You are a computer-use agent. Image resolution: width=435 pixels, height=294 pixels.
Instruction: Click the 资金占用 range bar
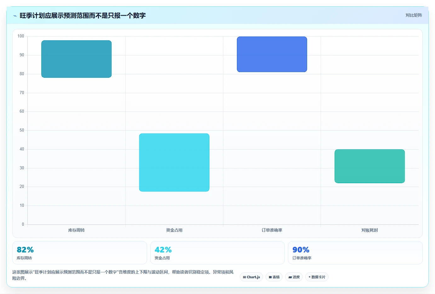pyautogui.click(x=174, y=162)
